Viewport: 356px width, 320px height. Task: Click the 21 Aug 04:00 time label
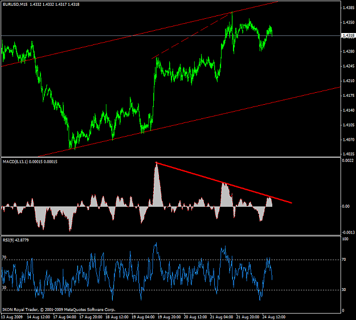coord(222,317)
